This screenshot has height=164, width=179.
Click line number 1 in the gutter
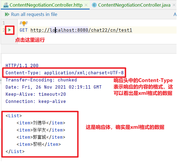[4, 23]
